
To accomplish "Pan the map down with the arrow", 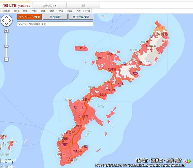I will [x=6, y=24].
